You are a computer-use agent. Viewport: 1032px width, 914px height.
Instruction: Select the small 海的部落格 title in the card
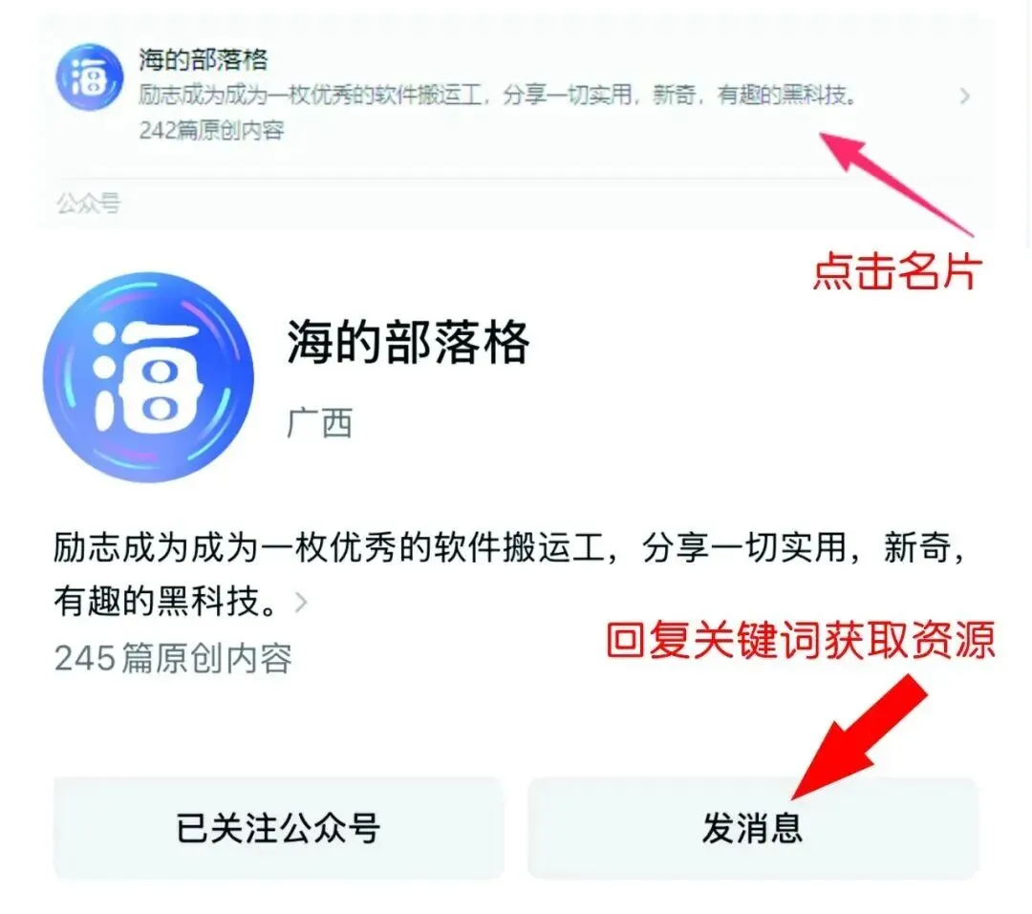203,60
